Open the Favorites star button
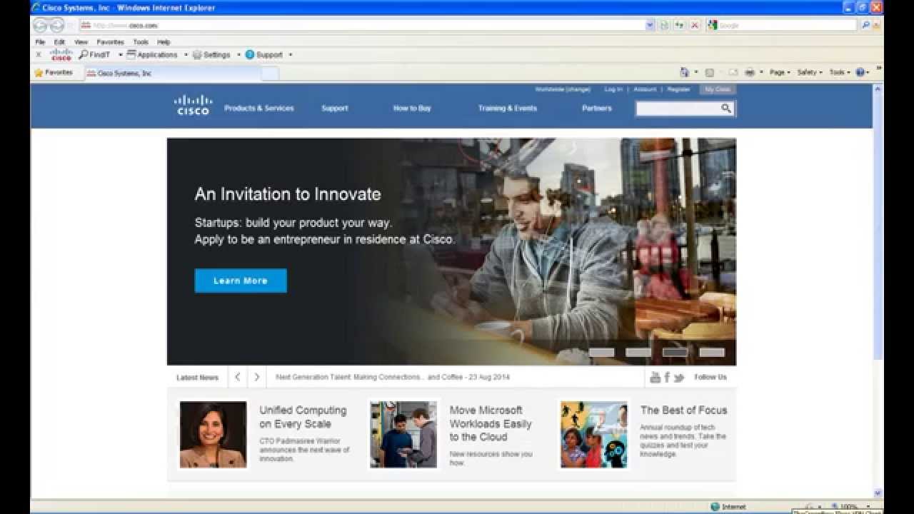The width and height of the screenshot is (914, 514). click(x=54, y=73)
